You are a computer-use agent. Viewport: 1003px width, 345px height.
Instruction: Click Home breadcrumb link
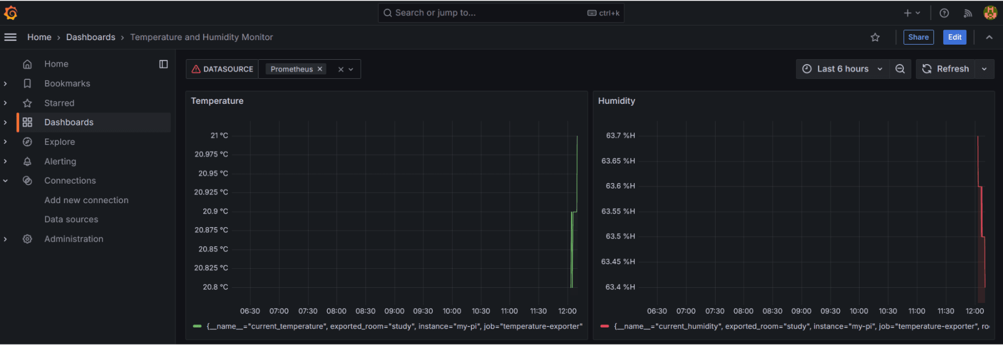point(39,37)
